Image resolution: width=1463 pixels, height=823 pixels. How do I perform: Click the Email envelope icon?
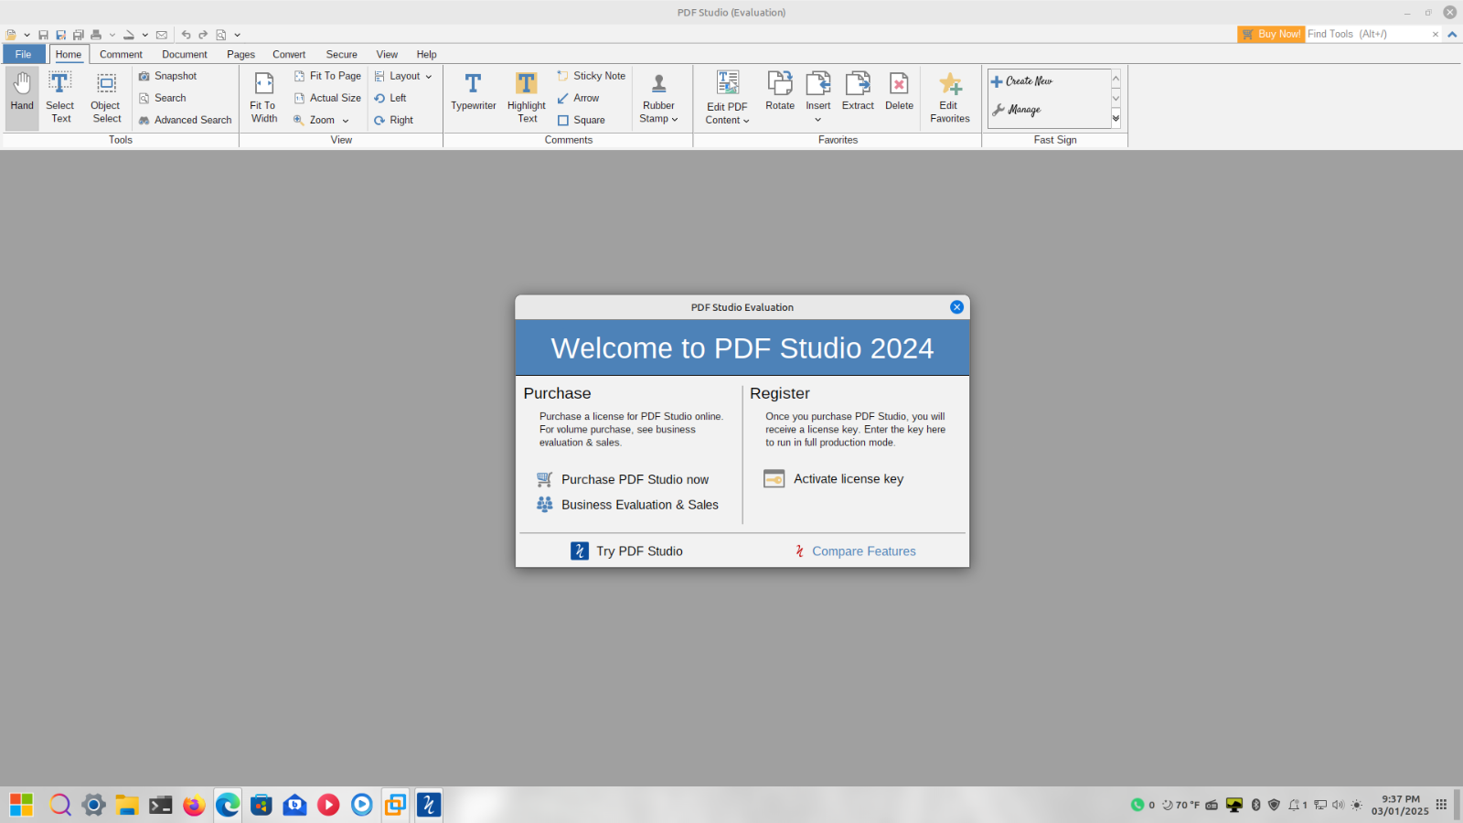pyautogui.click(x=162, y=35)
